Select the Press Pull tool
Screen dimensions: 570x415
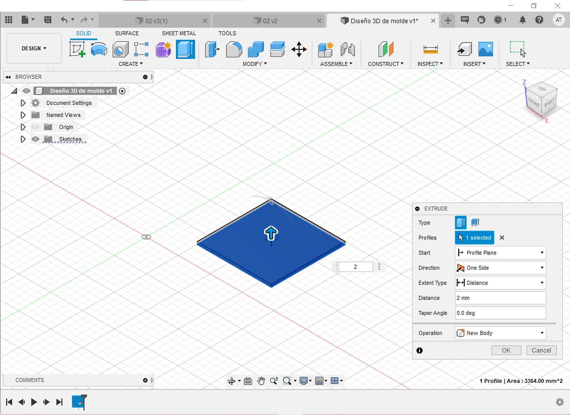click(x=212, y=49)
